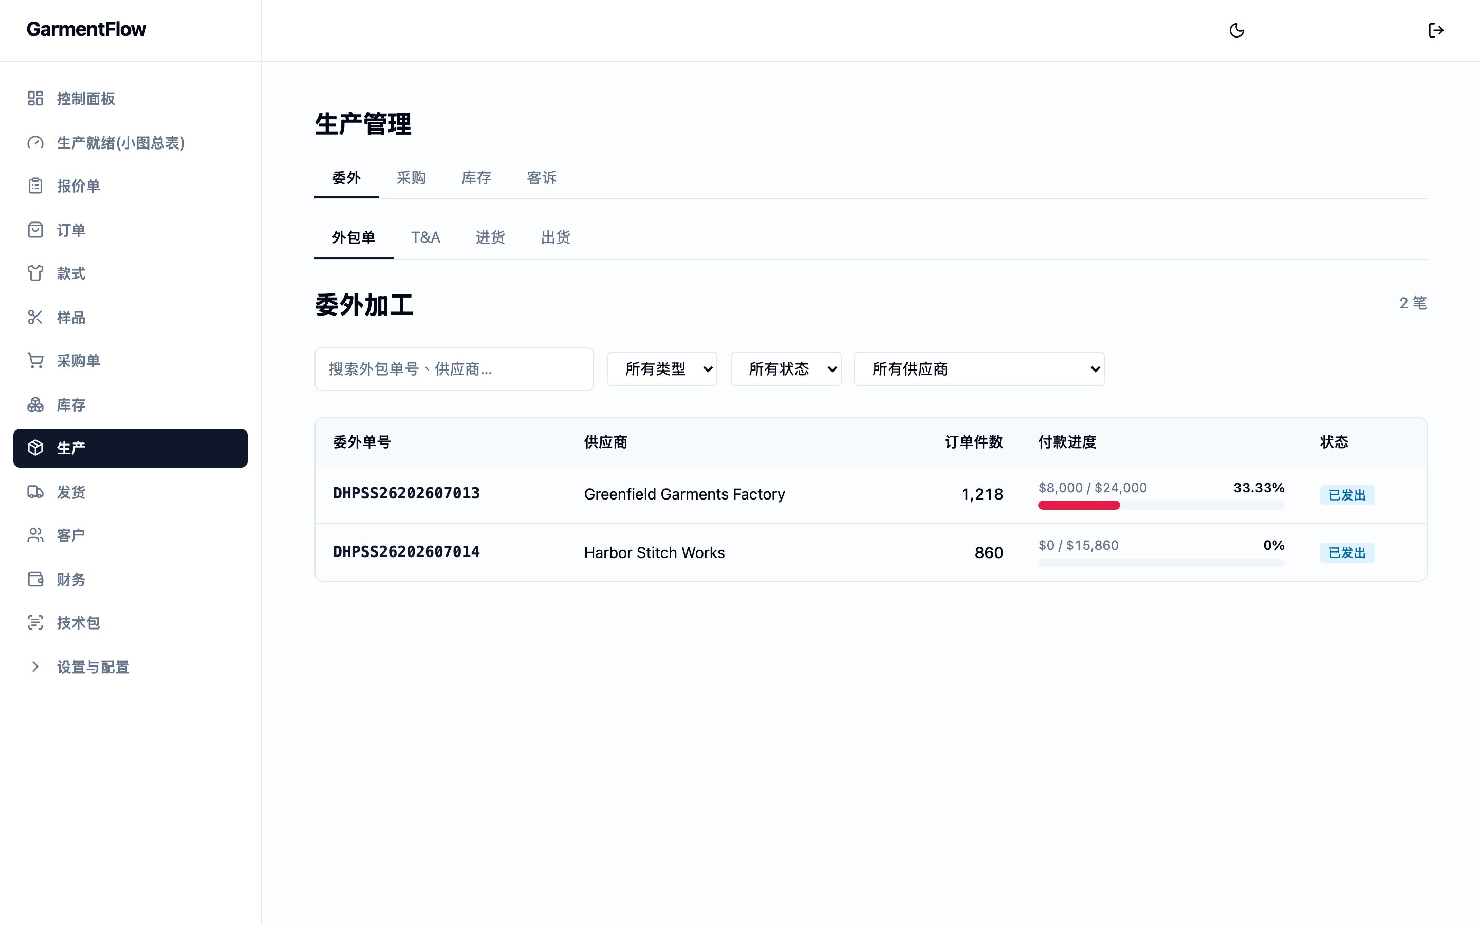Click the 860 quantity cell
Viewport: 1480px width, 925px height.
[x=989, y=552]
